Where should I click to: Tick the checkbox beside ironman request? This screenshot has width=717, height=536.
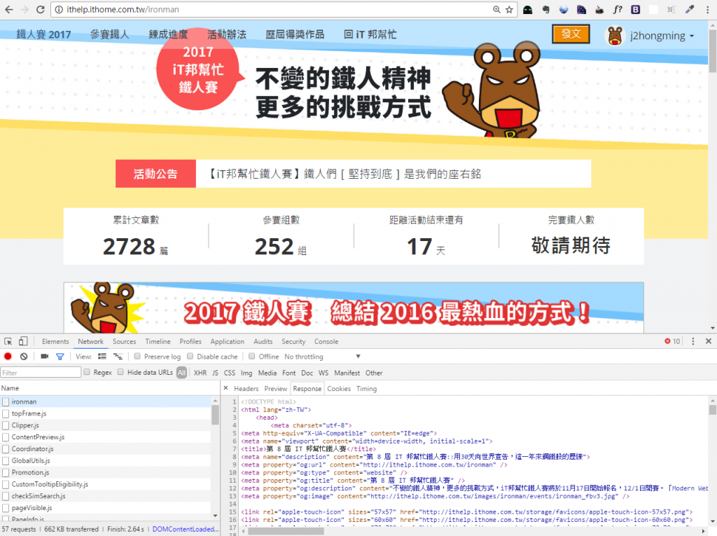pyautogui.click(x=6, y=402)
